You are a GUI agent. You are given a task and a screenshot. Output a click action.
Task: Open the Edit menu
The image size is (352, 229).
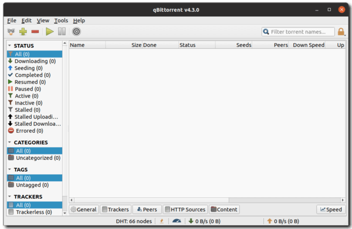coord(26,21)
